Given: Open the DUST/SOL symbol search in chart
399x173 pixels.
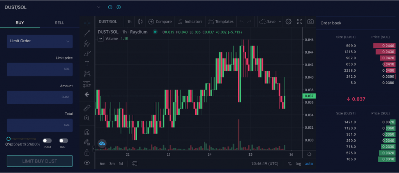Looking at the screenshot, I should (108, 22).
